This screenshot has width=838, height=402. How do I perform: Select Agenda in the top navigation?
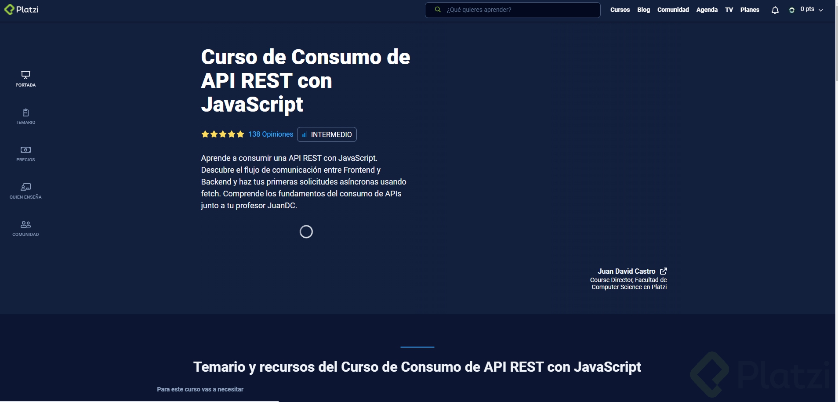[x=707, y=10]
